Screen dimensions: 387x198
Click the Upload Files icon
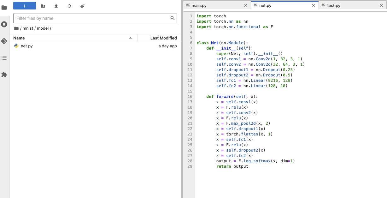56,6
